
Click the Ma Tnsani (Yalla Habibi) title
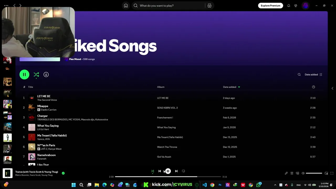click(x=52, y=135)
